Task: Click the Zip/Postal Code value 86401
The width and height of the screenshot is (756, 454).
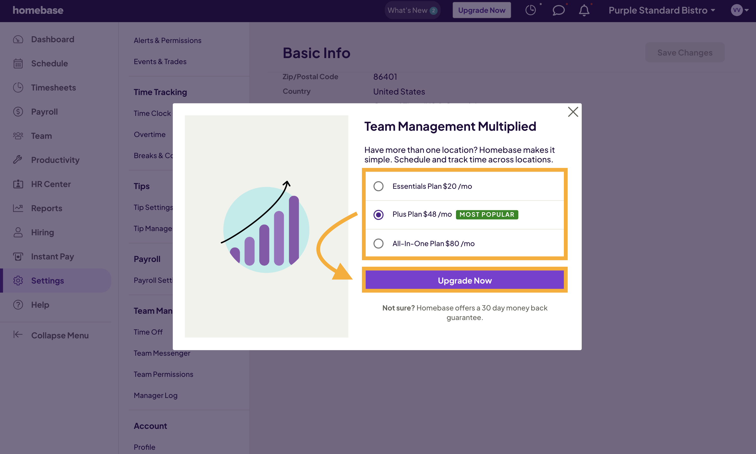Action: tap(385, 77)
